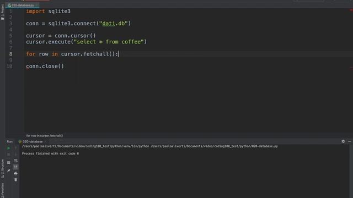
Task: Go to next stack trace with down arrow
Action: pos(15,155)
